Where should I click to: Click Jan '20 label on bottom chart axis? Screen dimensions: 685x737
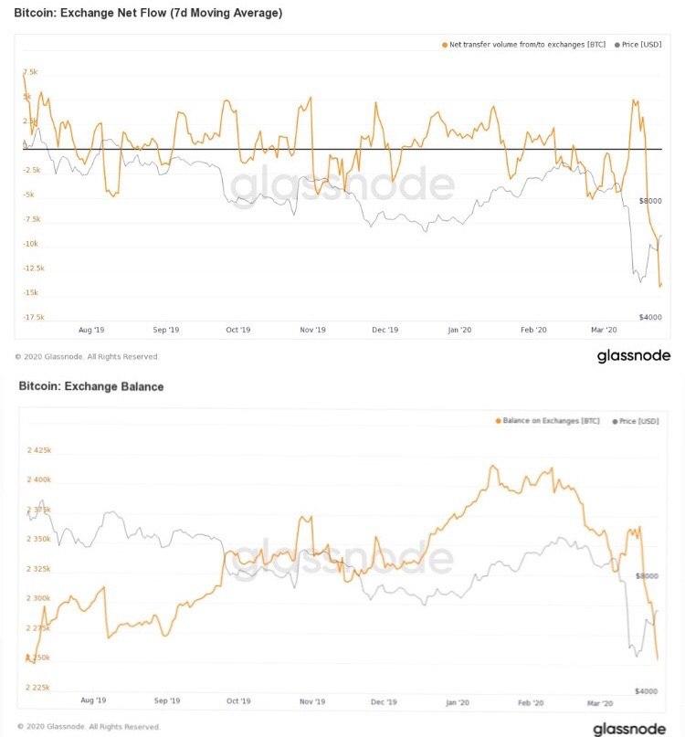(457, 702)
